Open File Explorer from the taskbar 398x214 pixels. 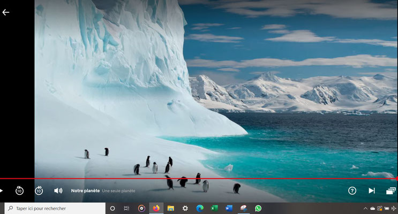point(170,209)
